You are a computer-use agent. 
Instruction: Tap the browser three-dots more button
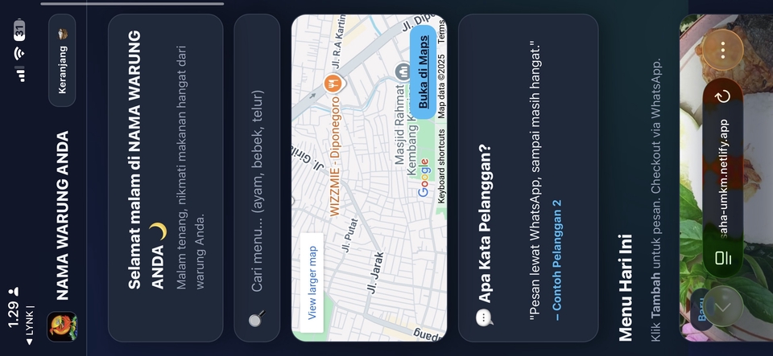722,50
